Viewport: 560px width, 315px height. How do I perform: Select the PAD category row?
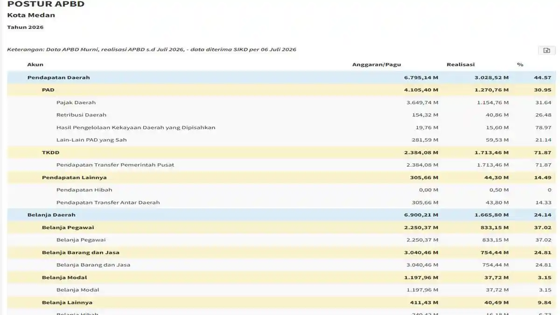[281, 90]
